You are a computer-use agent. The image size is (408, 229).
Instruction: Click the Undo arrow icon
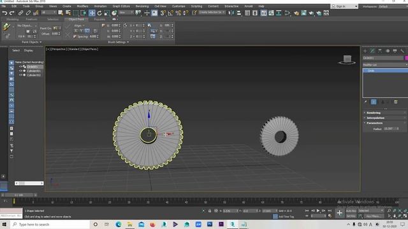pos(4,13)
